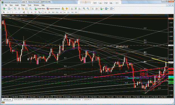
Task: Toggle the Expert Advisors button
Action: [53, 9]
